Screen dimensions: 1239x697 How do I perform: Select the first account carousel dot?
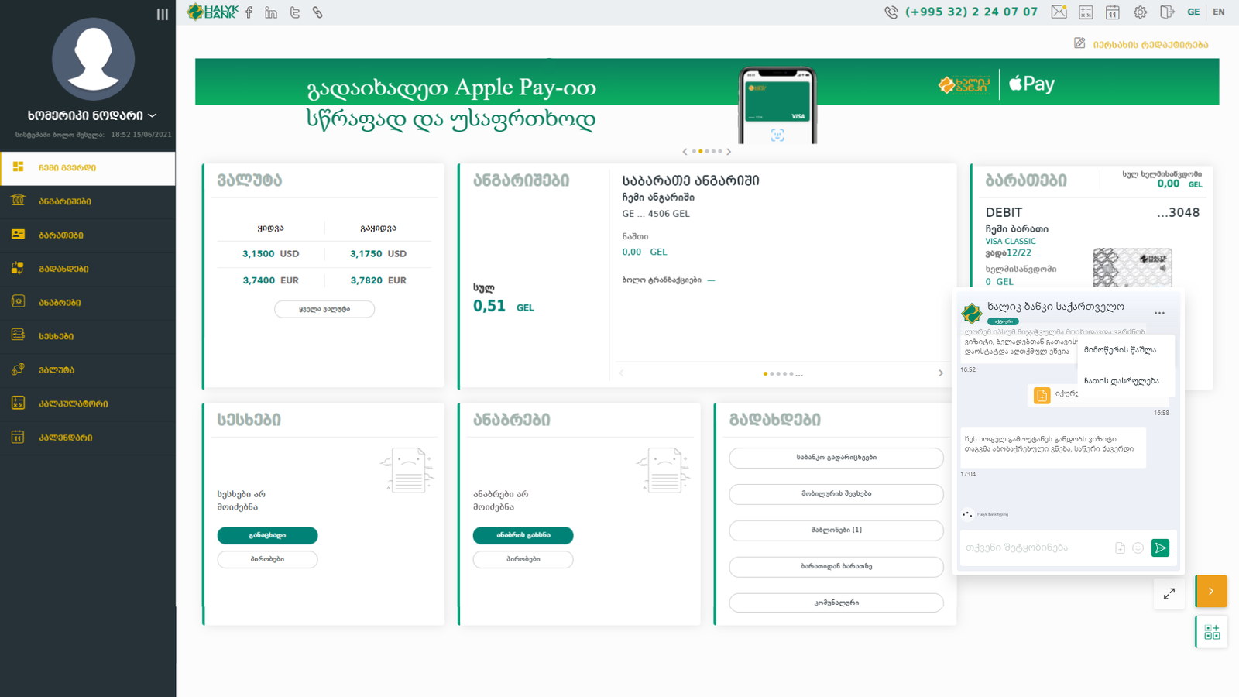tap(765, 374)
